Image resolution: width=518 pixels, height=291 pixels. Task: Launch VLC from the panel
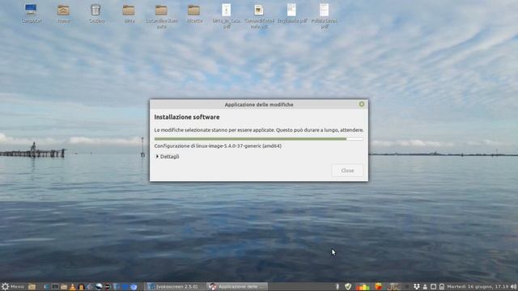[72, 287]
